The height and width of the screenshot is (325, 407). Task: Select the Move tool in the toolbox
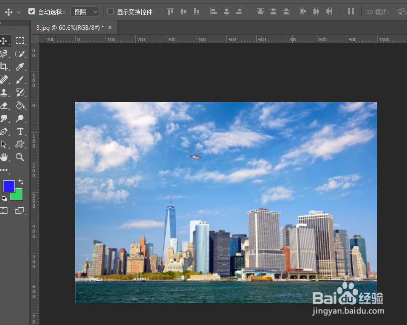(3, 41)
